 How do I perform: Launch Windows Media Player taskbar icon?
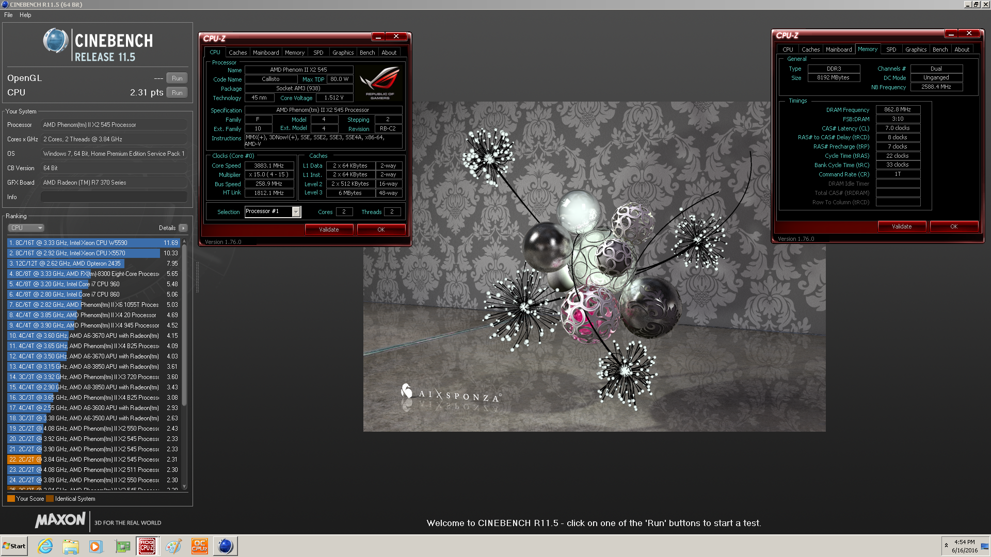(x=96, y=546)
